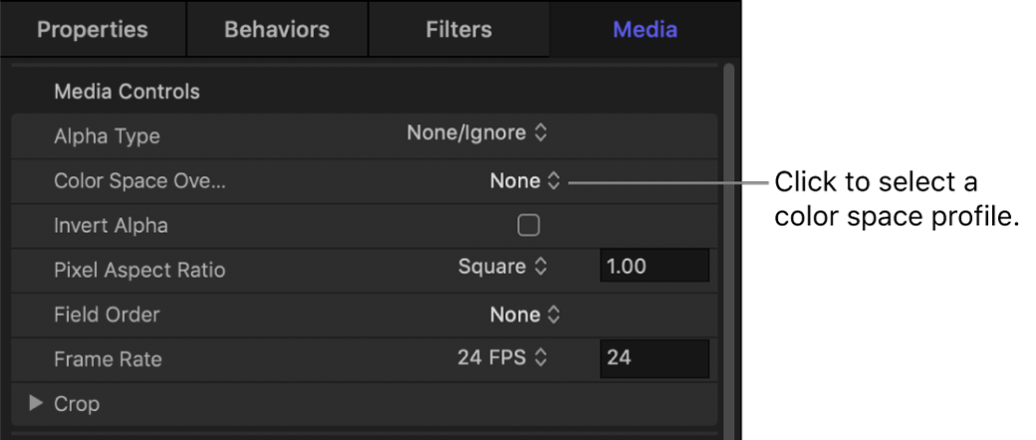This screenshot has width=1036, height=440.
Task: Expand the Crop disclosure triangle
Action: click(x=37, y=404)
